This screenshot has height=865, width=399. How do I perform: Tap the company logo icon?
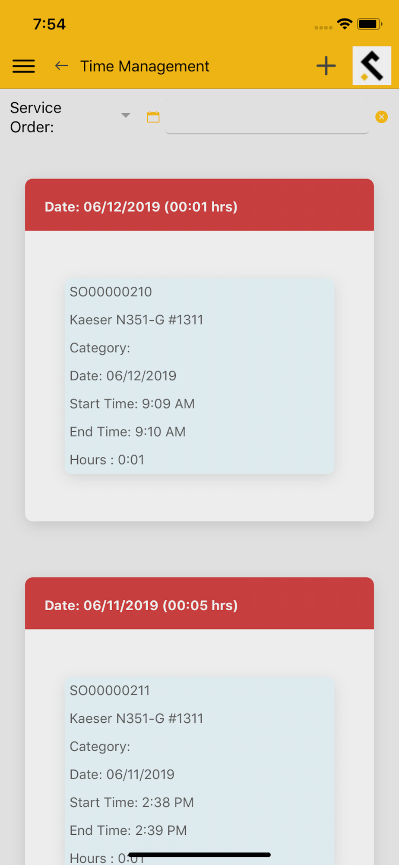click(372, 66)
